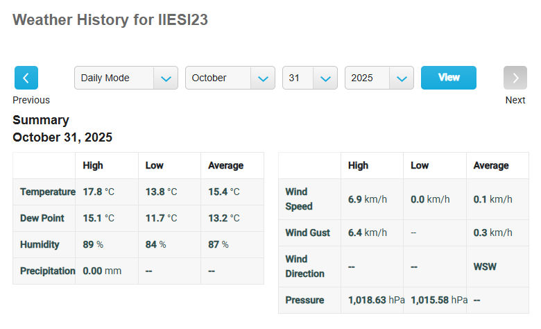Image resolution: width=541 pixels, height=329 pixels.
Task: Click the 0.00 mm precipitation value
Action: pos(102,271)
